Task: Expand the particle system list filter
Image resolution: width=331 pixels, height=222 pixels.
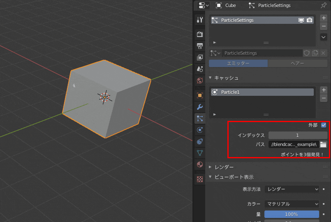Action: (x=215, y=42)
